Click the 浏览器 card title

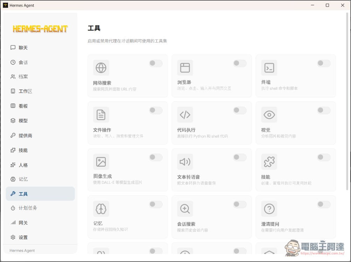click(184, 82)
